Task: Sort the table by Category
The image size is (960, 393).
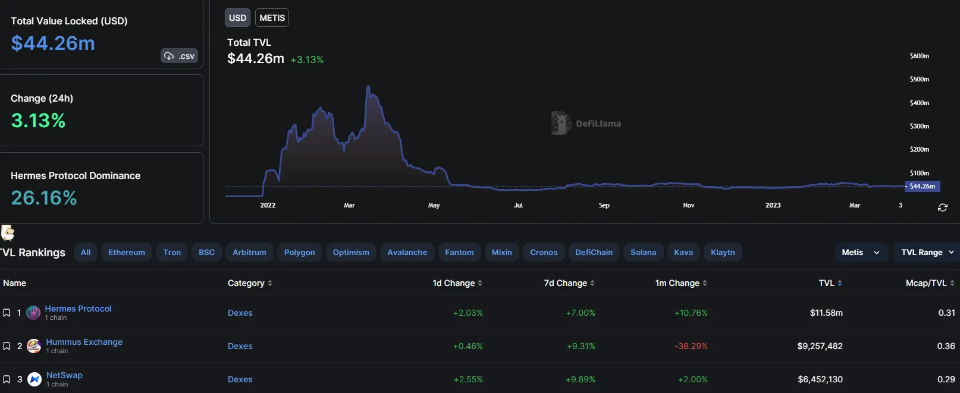Action: point(250,283)
